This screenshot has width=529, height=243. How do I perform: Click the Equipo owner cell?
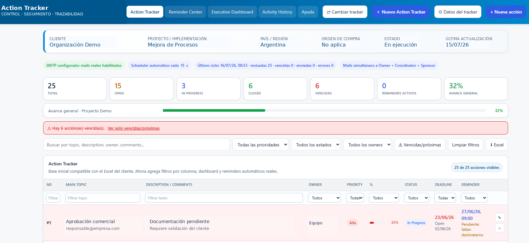tap(316, 223)
